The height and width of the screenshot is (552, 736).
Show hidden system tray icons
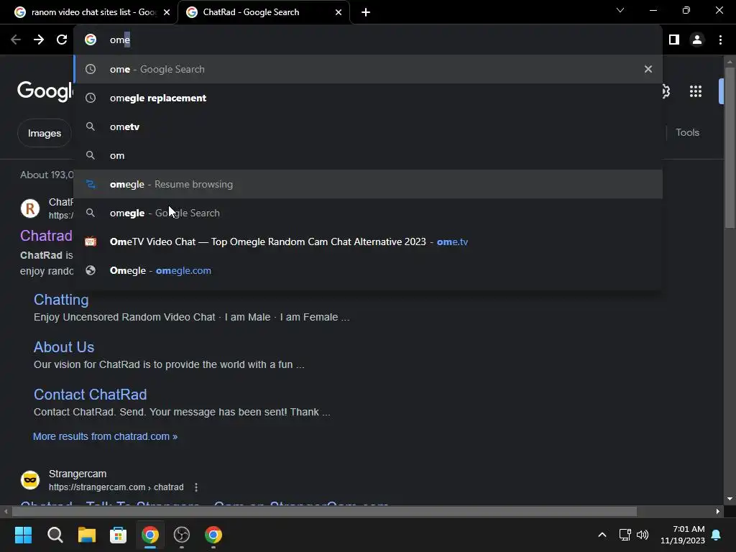pos(602,535)
